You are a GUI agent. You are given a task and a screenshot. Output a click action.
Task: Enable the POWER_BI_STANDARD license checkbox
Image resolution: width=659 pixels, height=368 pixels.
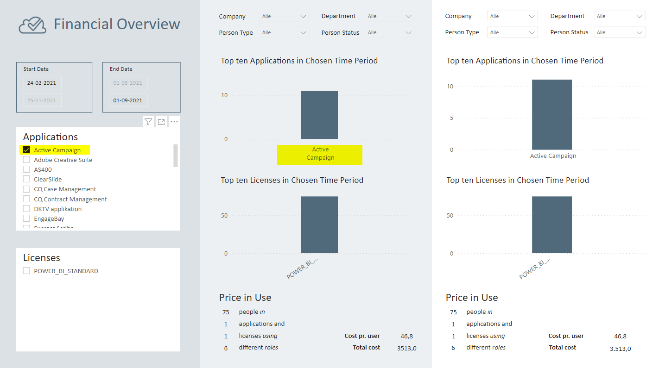point(26,271)
